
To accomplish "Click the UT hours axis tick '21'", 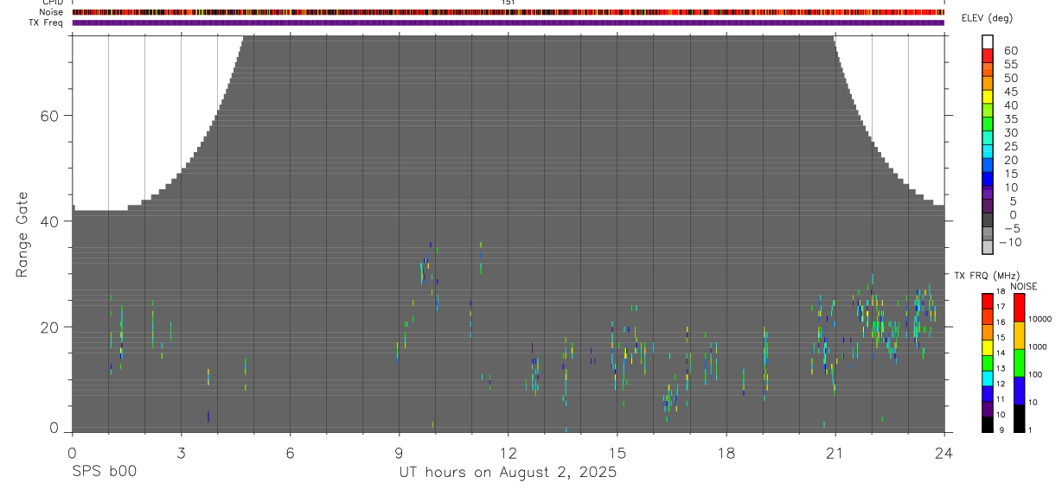I will pos(835,452).
